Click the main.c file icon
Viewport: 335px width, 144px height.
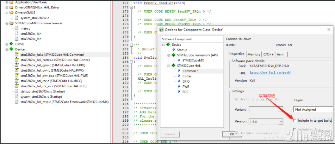click(17, 28)
